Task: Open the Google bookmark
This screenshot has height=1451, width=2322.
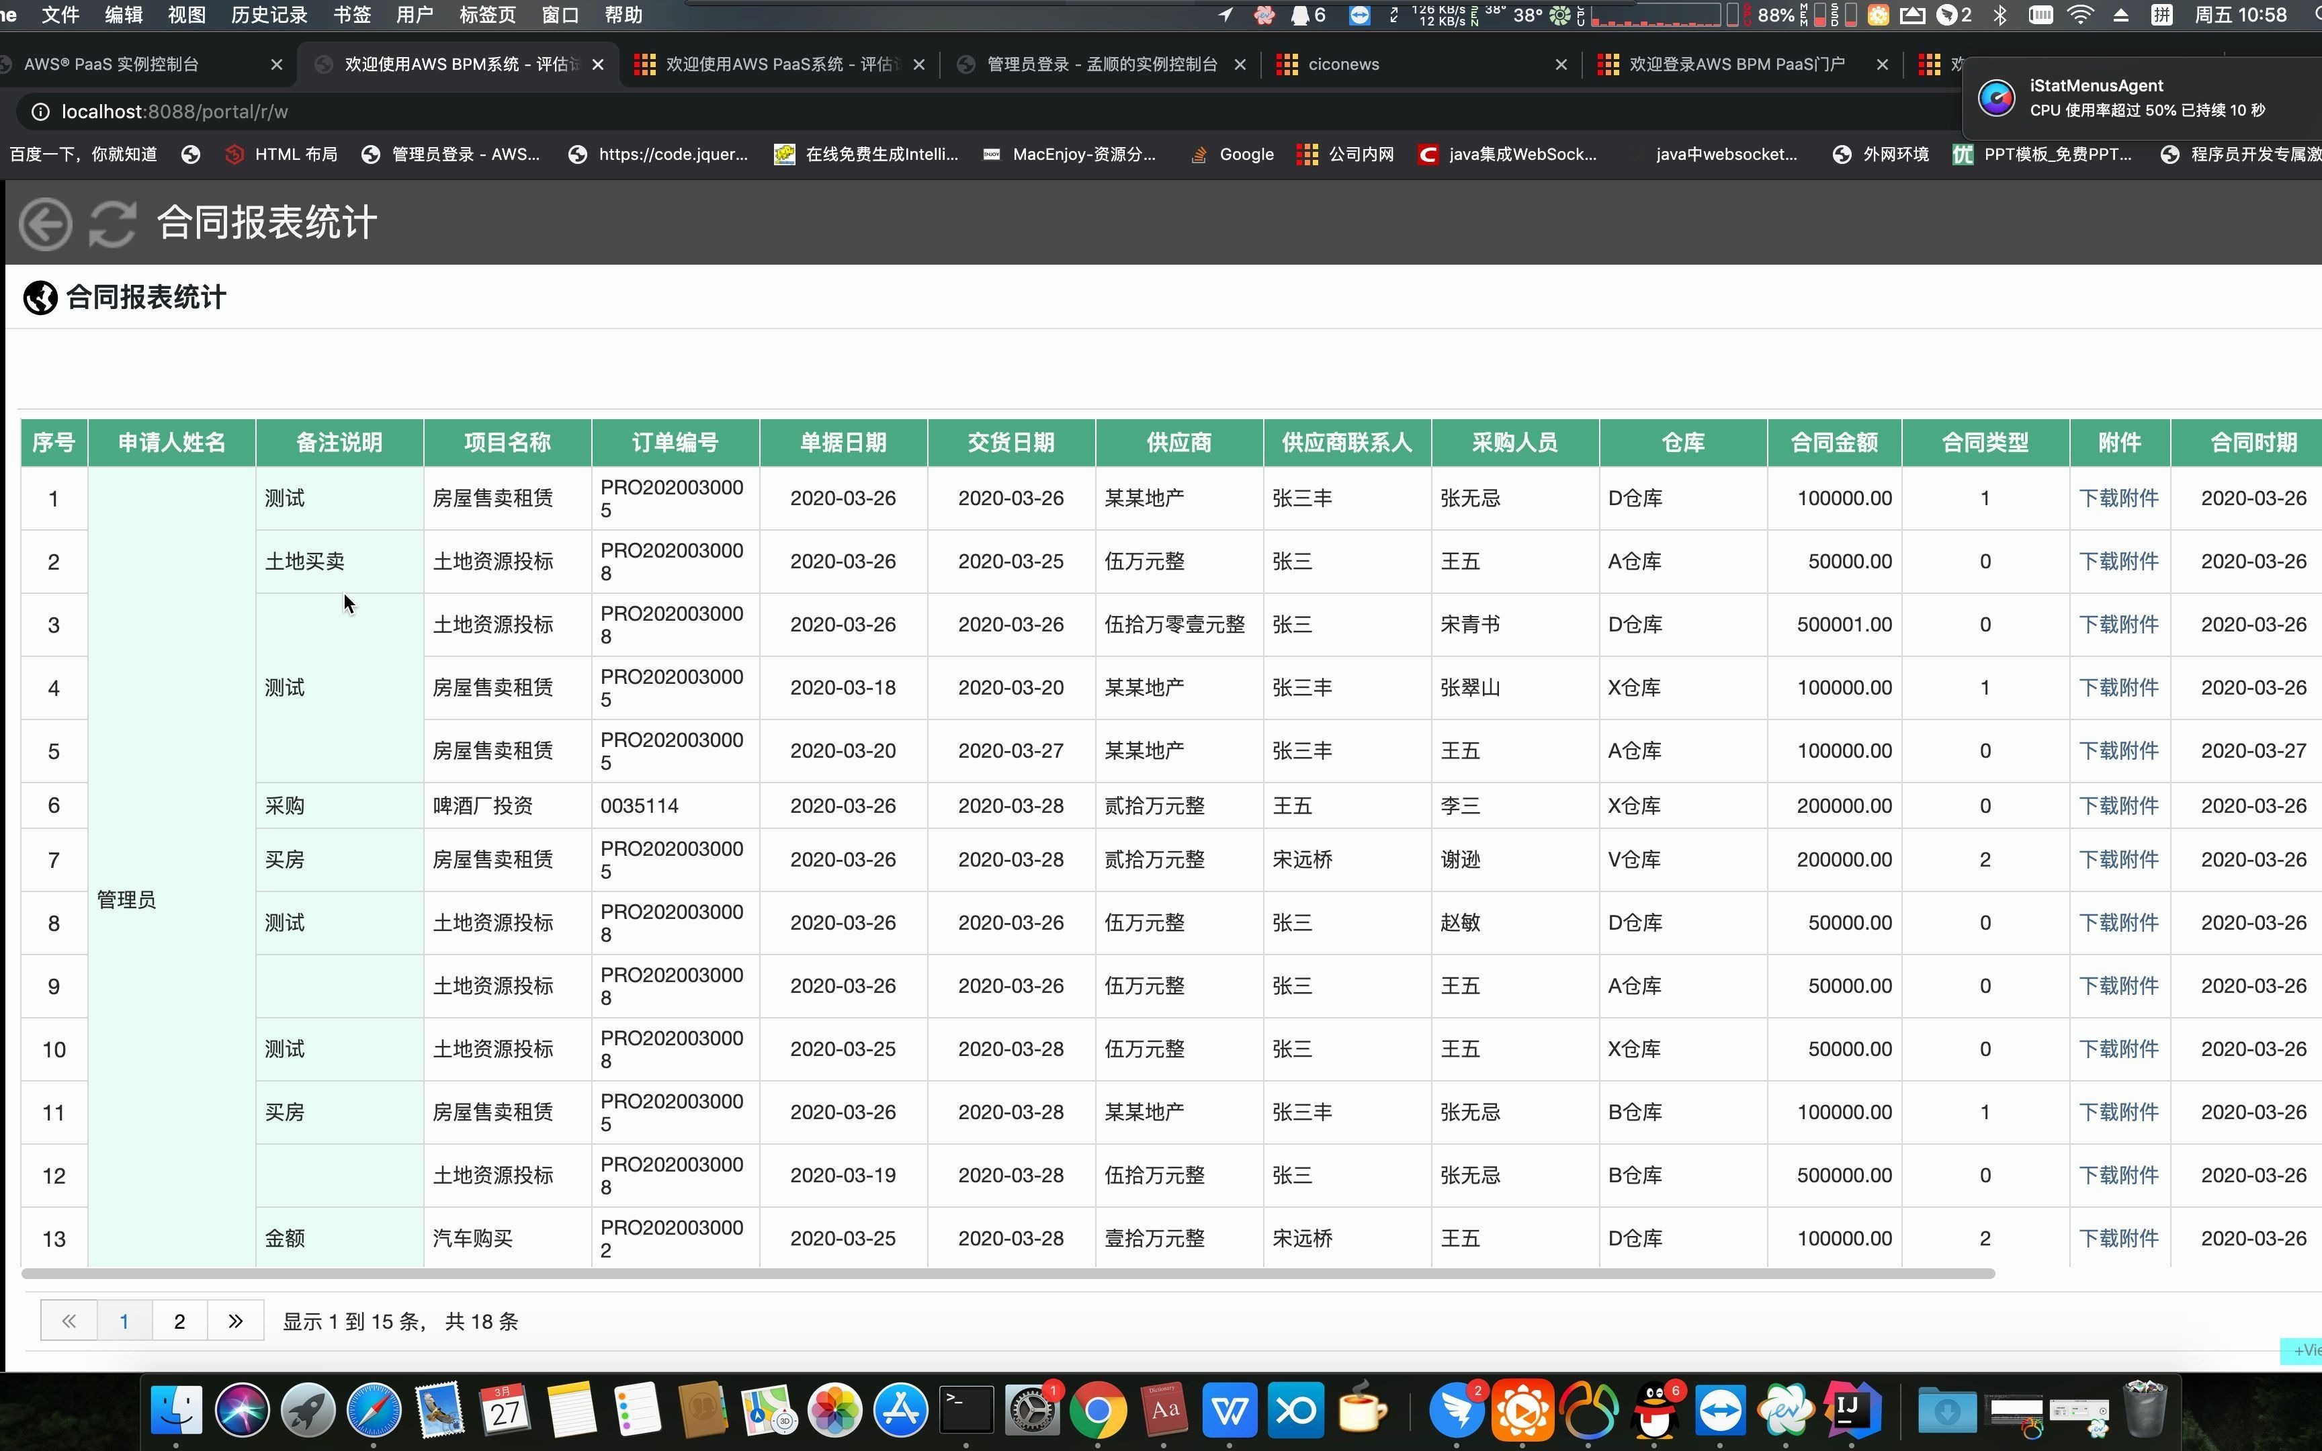Action: click(x=1232, y=155)
